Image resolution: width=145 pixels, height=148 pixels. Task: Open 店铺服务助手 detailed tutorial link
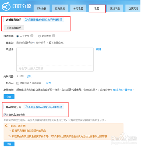[45, 20]
